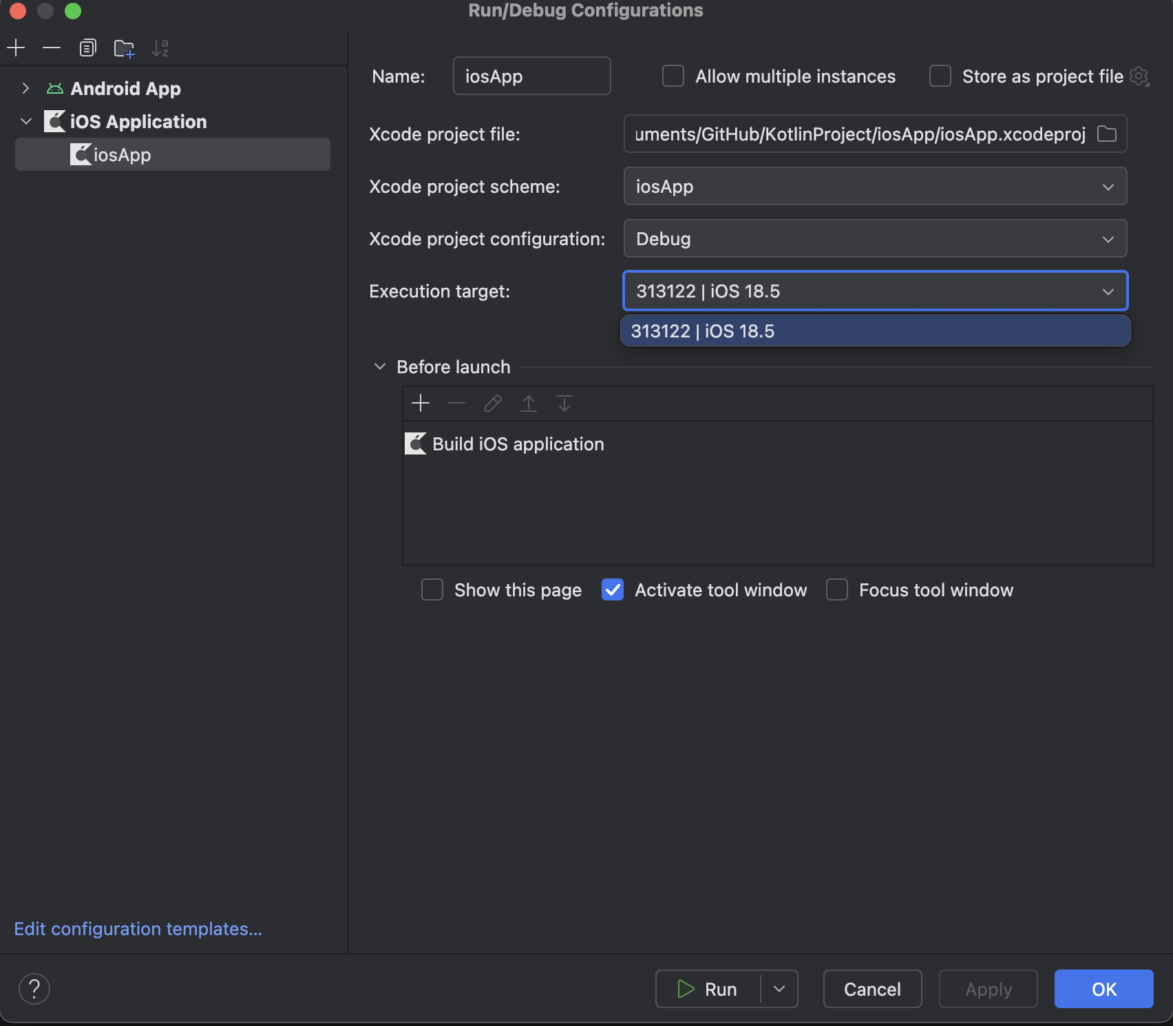Click the Android App robot icon

(55, 88)
